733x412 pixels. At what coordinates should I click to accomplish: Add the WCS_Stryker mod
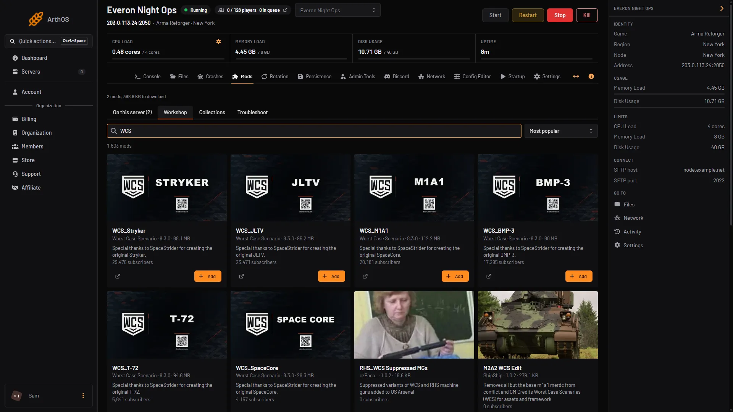[x=208, y=276]
